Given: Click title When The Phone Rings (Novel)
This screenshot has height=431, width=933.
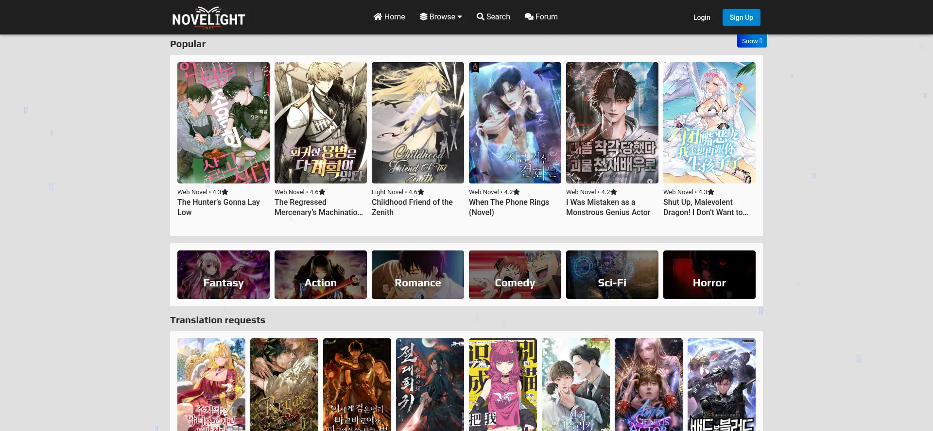Looking at the screenshot, I should pyautogui.click(x=509, y=207).
